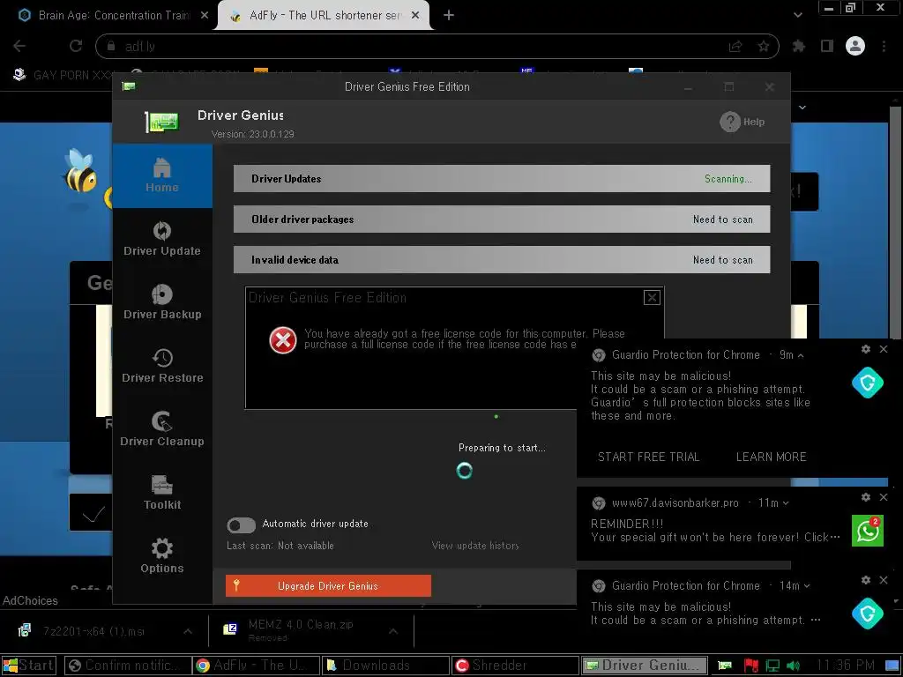The image size is (903, 677).
Task: Click red flag icon in system tray
Action: pyautogui.click(x=751, y=666)
